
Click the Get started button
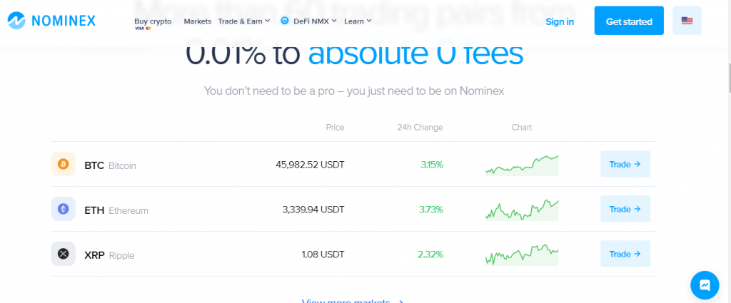click(629, 21)
